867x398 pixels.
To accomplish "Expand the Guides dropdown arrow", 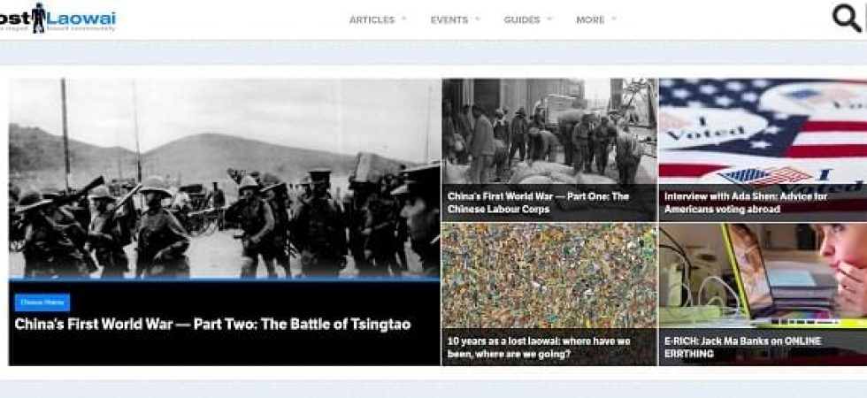I will click(x=549, y=19).
